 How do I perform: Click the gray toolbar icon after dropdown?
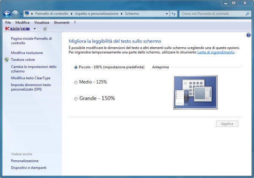click(x=45, y=29)
